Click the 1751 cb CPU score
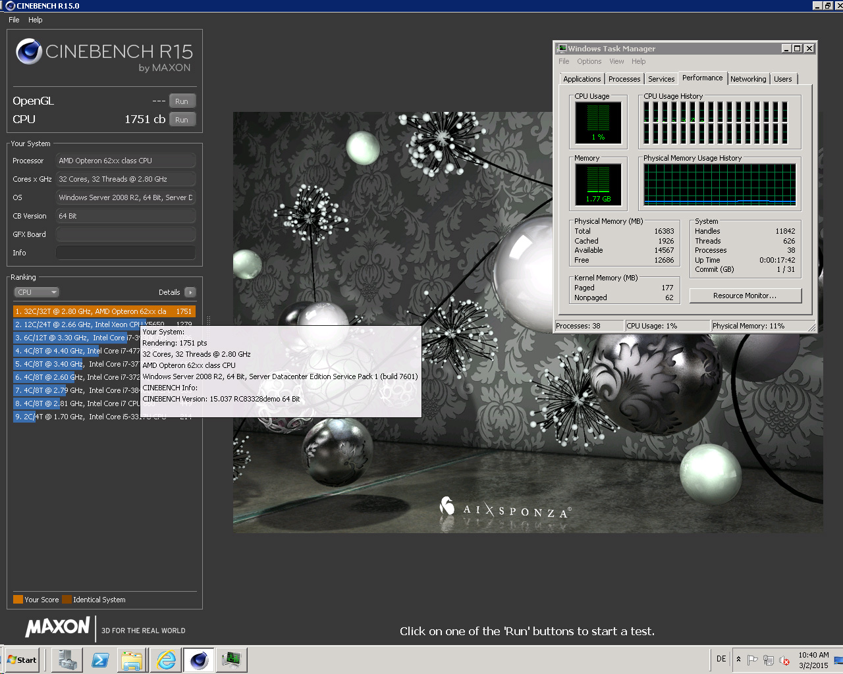Image resolution: width=843 pixels, height=674 pixels. tap(145, 119)
